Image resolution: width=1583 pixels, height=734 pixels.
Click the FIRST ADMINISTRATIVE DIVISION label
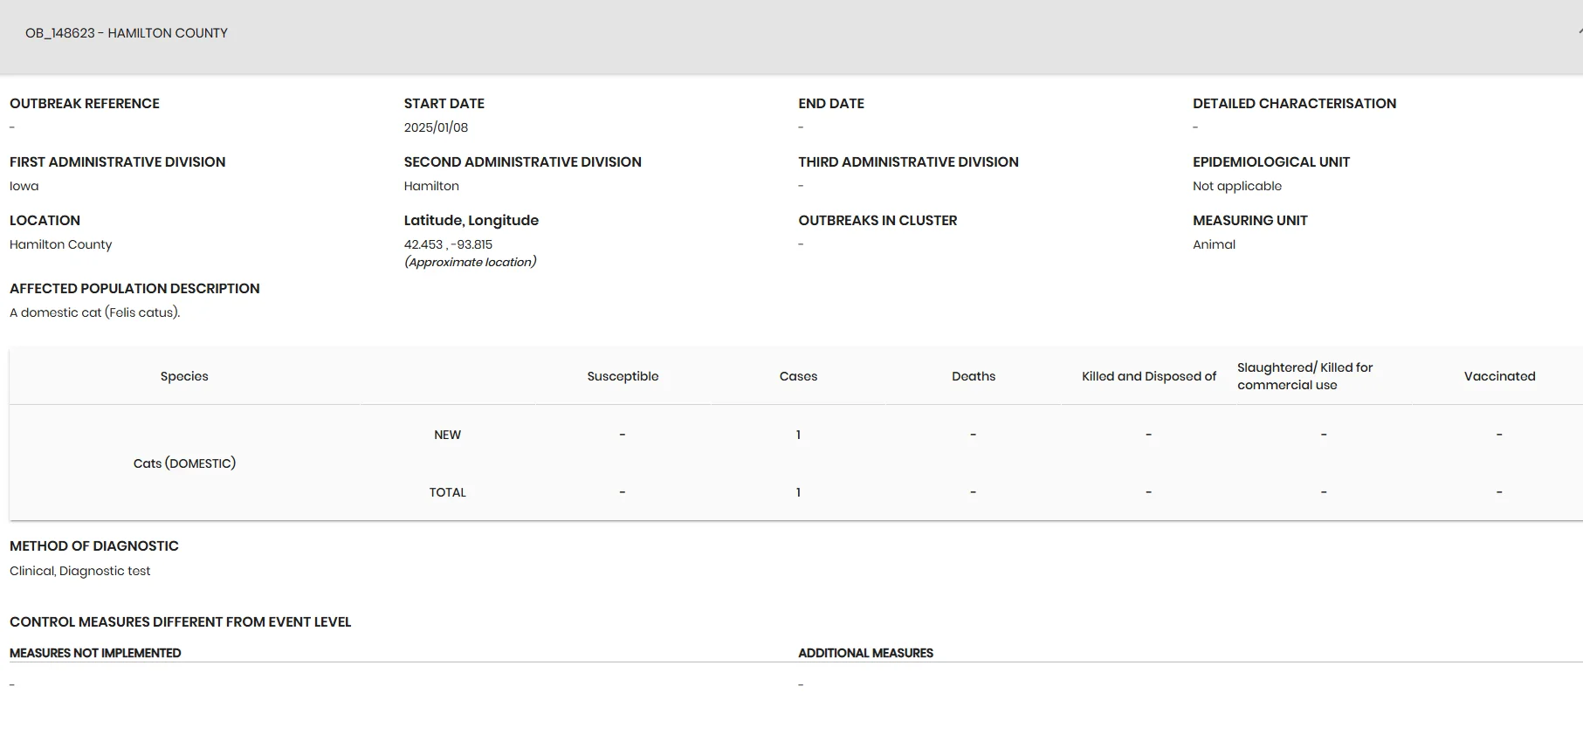click(118, 161)
